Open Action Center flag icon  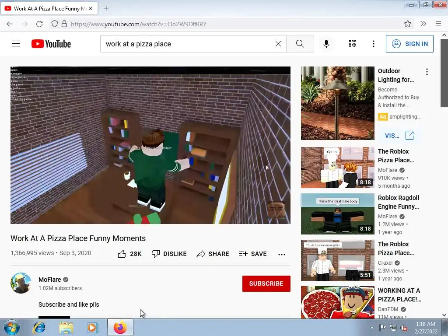click(x=382, y=328)
